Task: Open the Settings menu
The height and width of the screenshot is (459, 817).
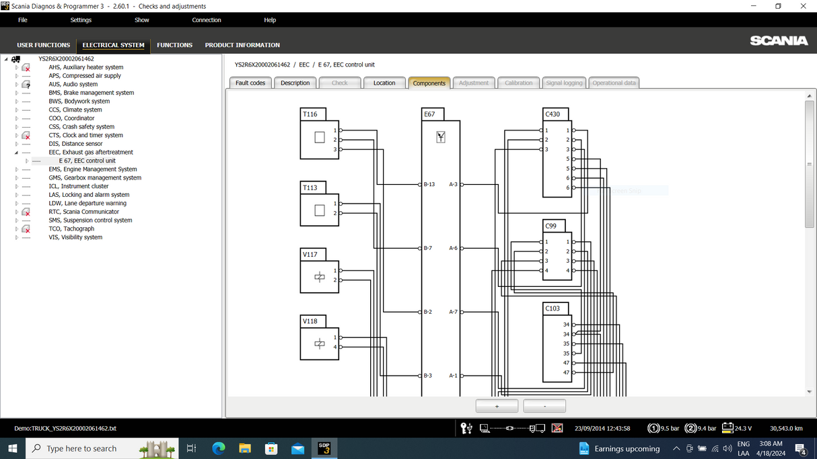Action: click(81, 20)
